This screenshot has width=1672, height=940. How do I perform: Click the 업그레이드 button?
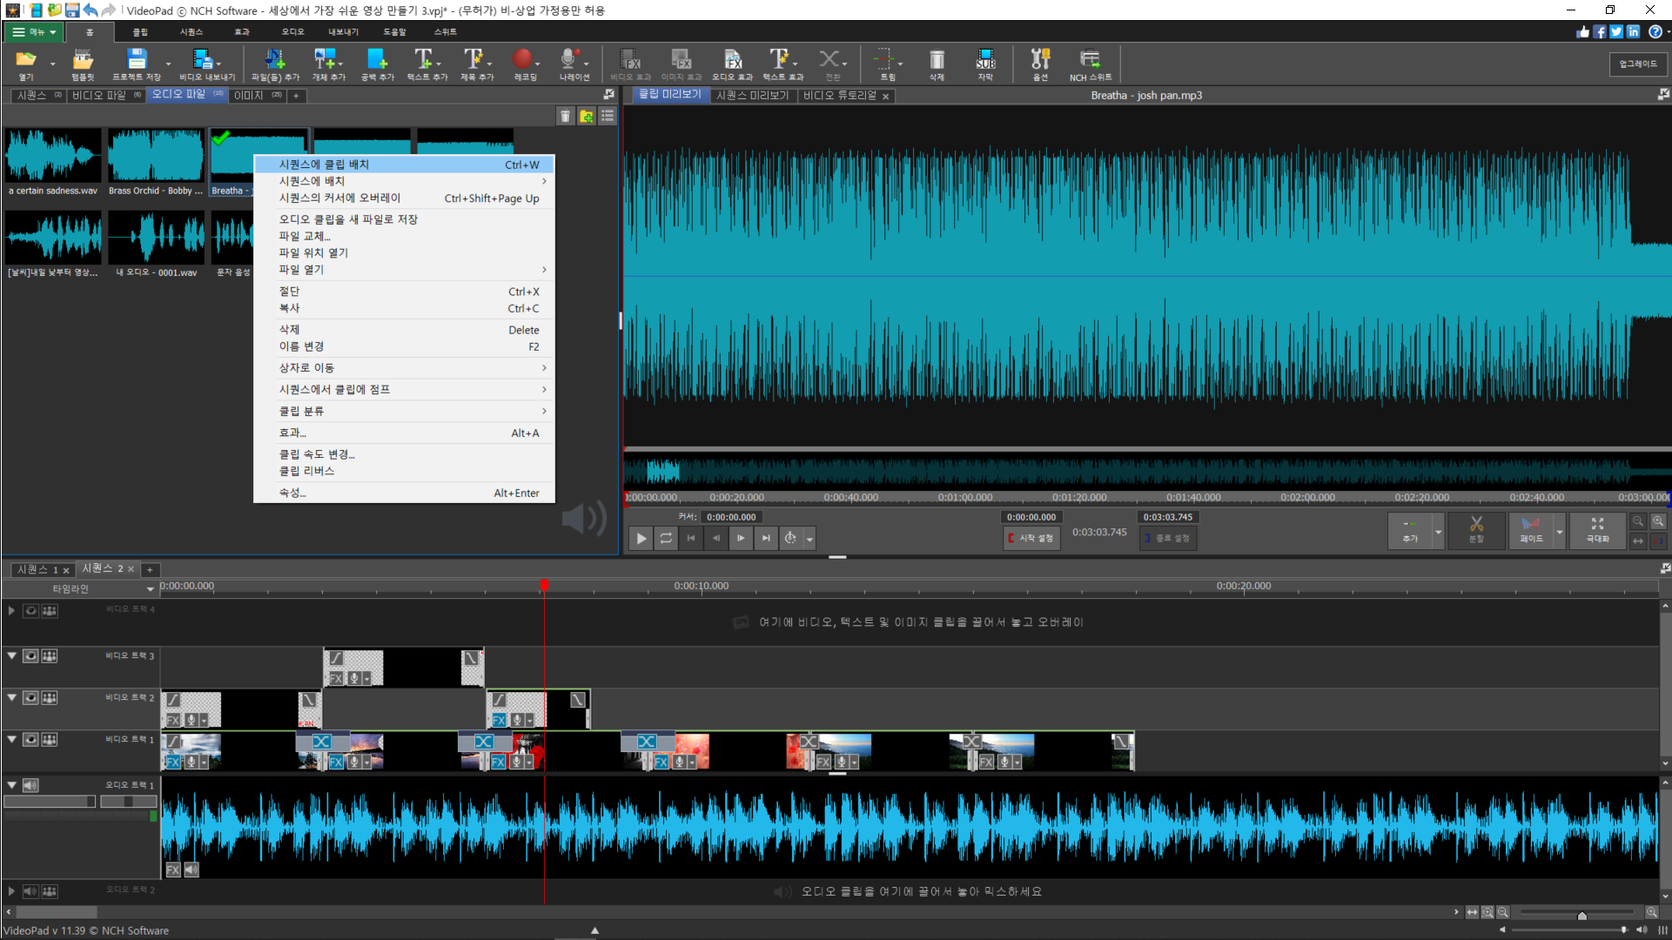pos(1637,64)
